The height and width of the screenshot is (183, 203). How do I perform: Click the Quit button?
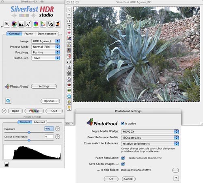[54, 111]
